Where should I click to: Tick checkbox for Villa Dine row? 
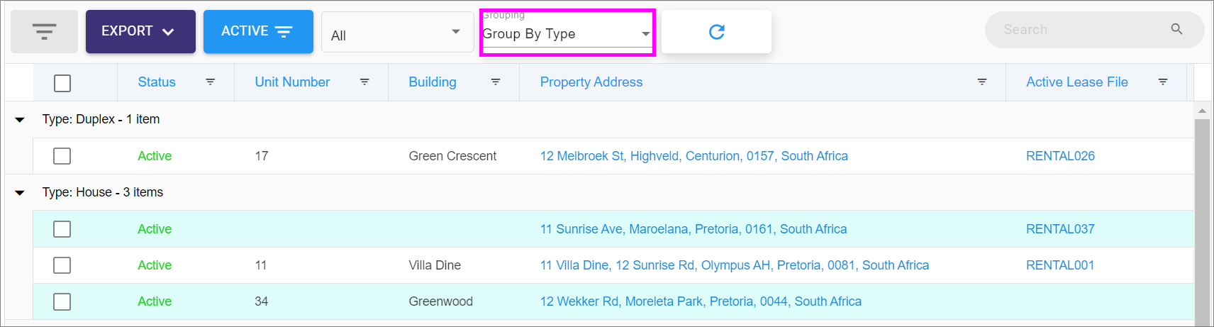[x=62, y=265]
